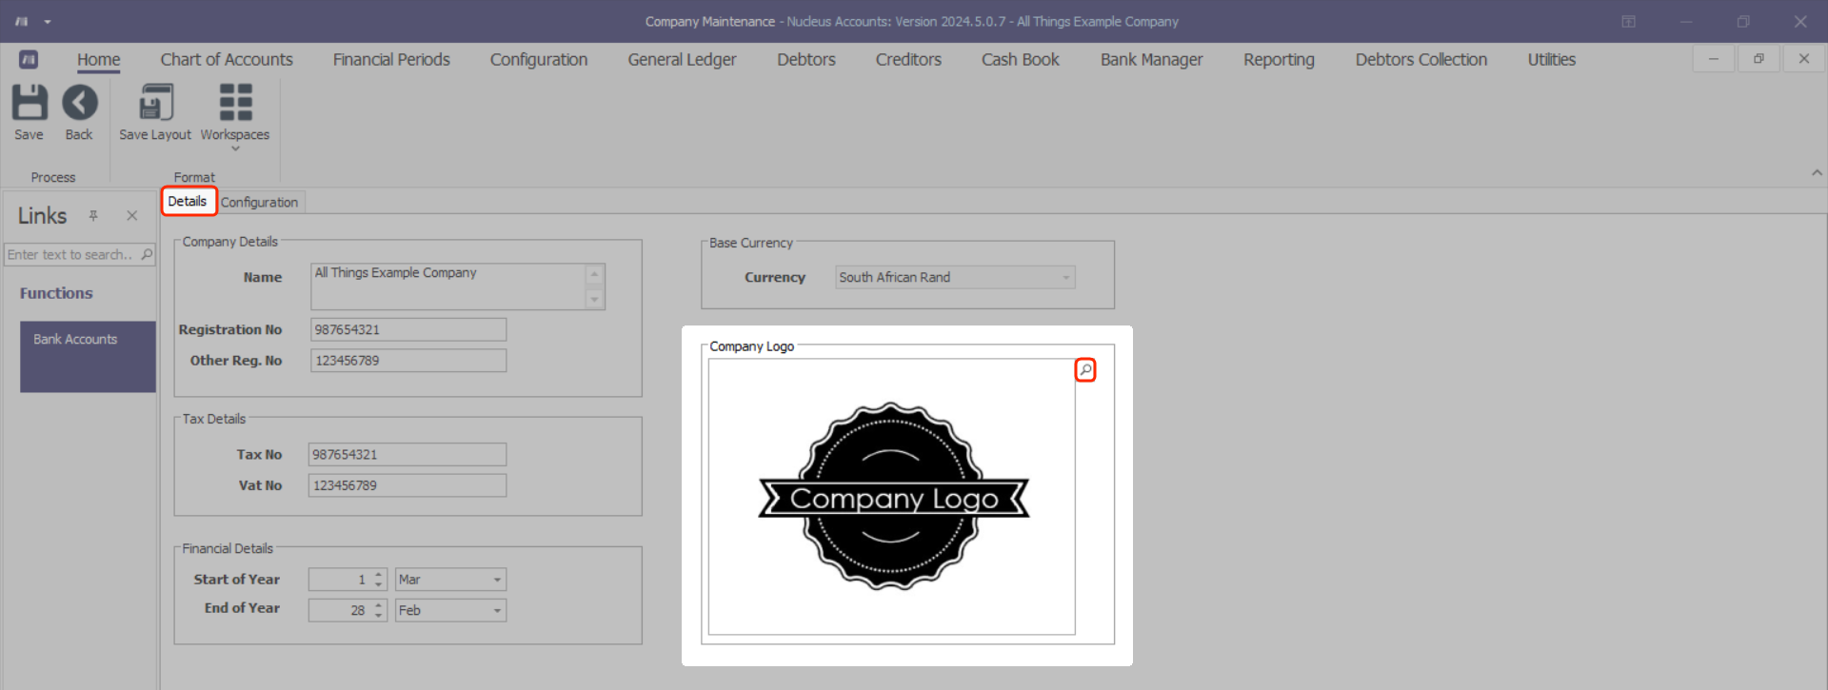Image resolution: width=1828 pixels, height=690 pixels.
Task: Increase the End of Year day
Action: pyautogui.click(x=379, y=605)
